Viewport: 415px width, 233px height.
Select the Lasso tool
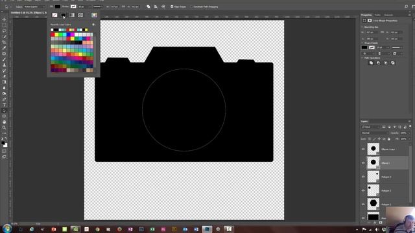(x=5, y=31)
